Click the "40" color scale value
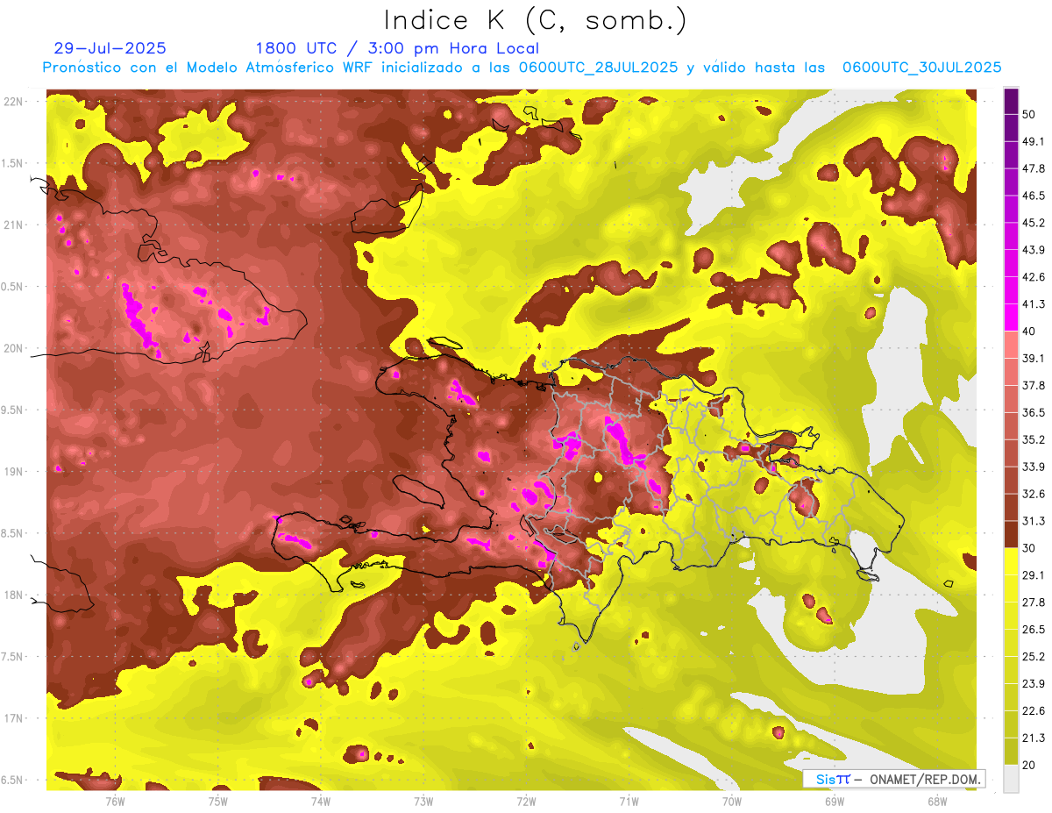The height and width of the screenshot is (813, 1052). pyautogui.click(x=1030, y=332)
